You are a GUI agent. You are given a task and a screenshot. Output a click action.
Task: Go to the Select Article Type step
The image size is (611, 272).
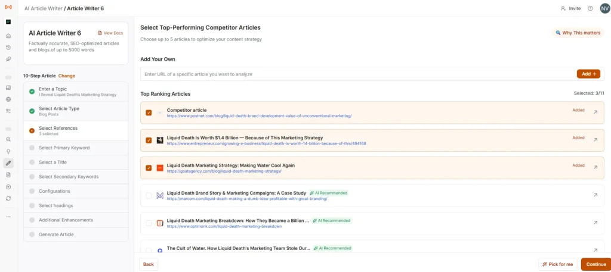(x=76, y=111)
